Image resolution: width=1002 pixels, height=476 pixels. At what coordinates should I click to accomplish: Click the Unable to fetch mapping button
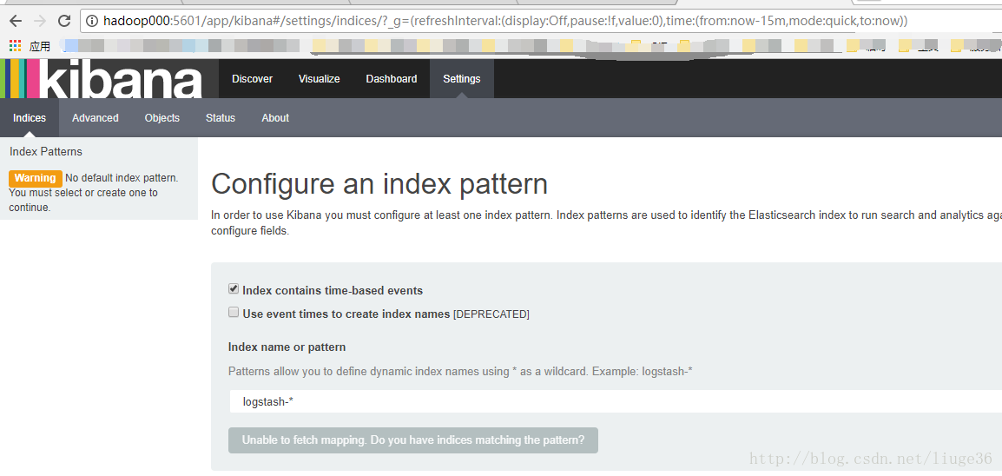click(x=412, y=440)
